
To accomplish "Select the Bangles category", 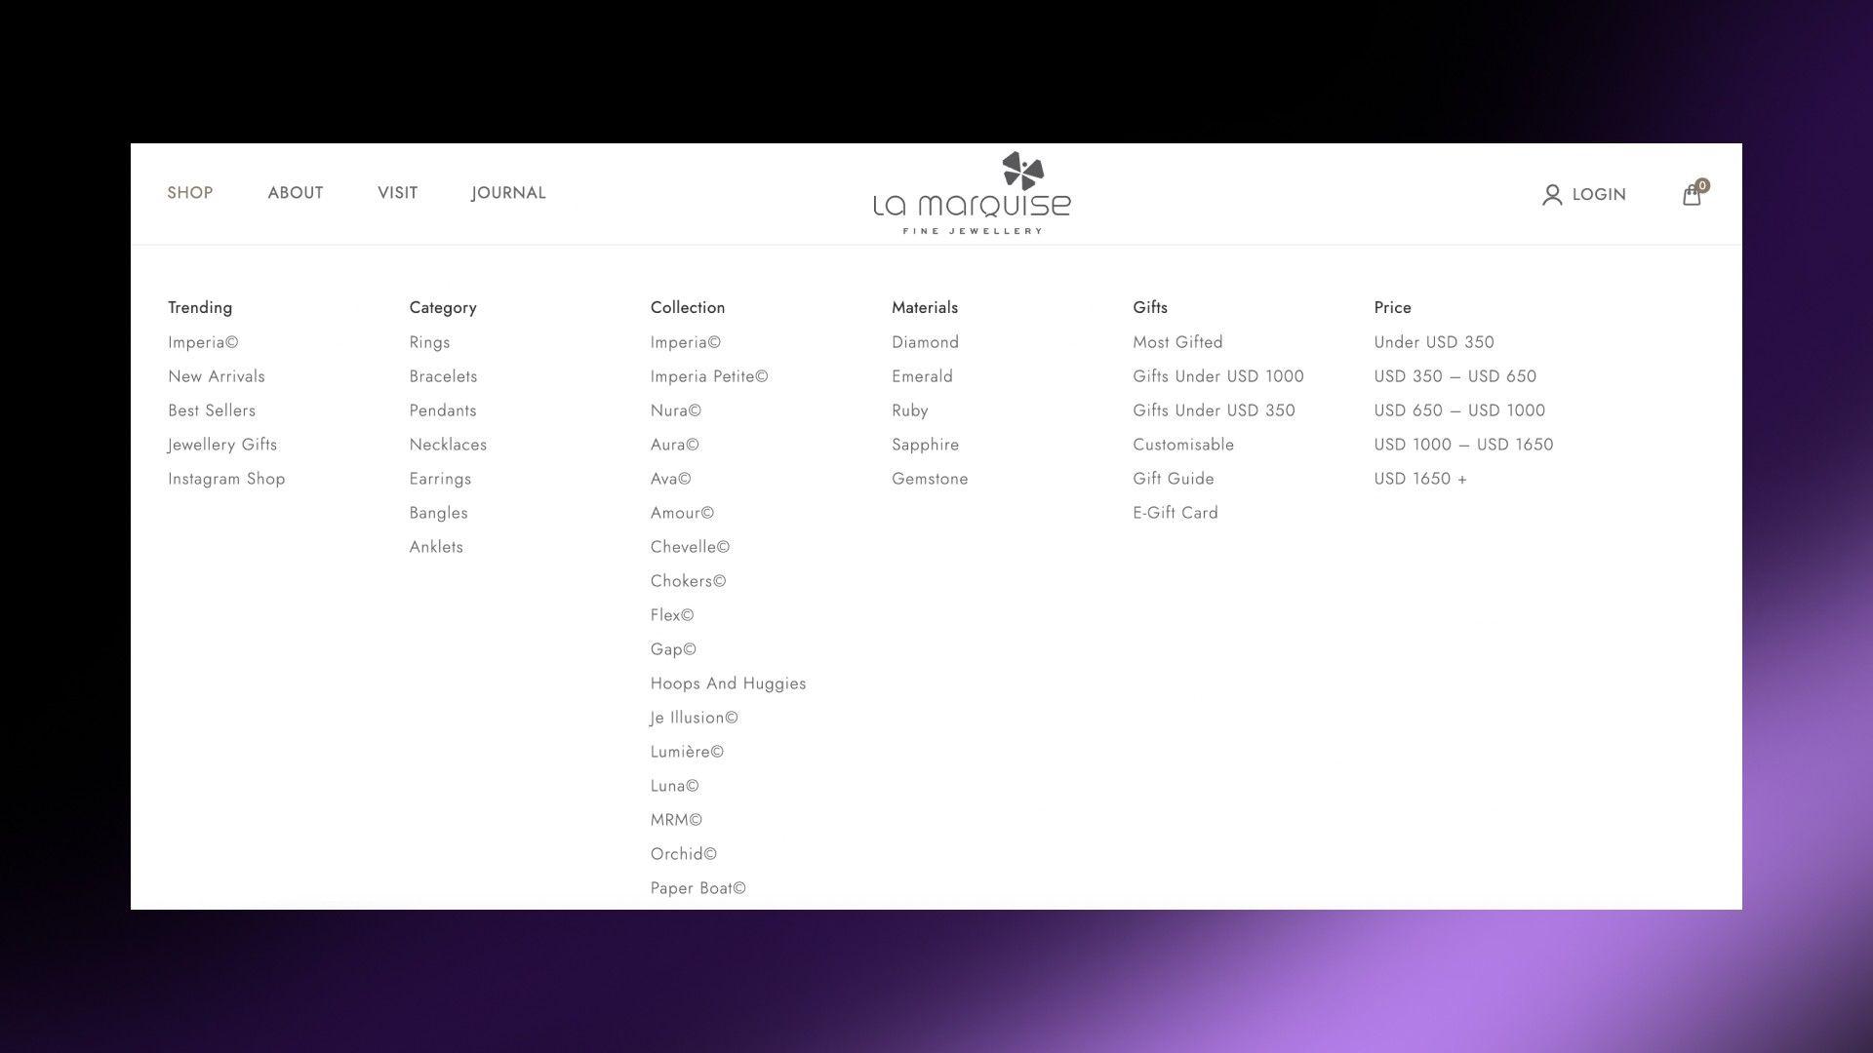I will [x=438, y=513].
